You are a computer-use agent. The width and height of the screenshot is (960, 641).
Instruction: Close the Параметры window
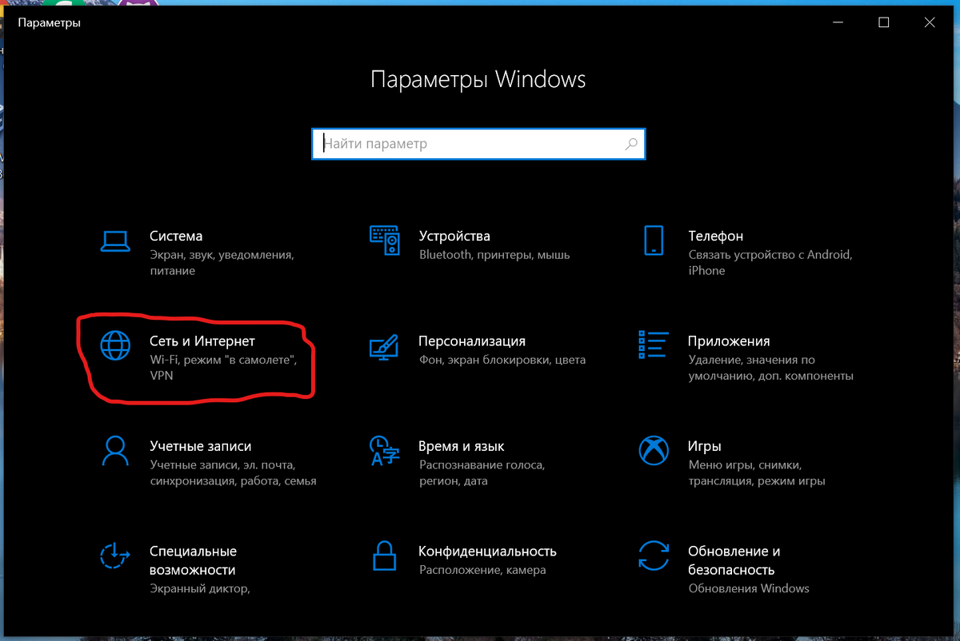click(930, 22)
